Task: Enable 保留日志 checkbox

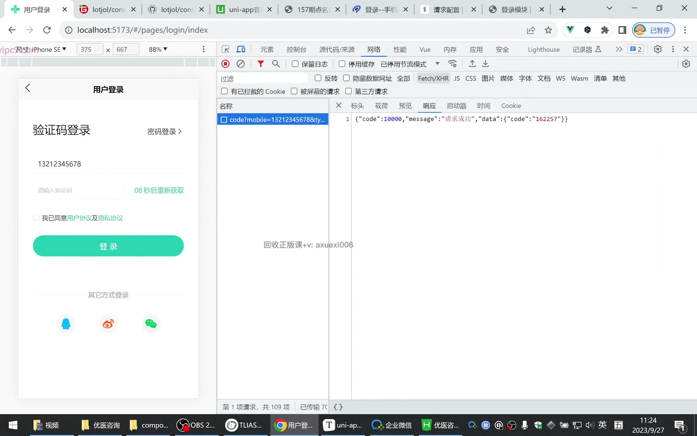Action: click(295, 64)
